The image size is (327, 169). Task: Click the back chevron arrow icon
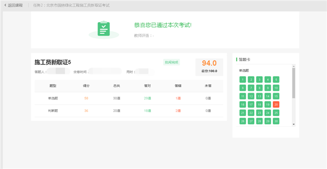(x=6, y=6)
